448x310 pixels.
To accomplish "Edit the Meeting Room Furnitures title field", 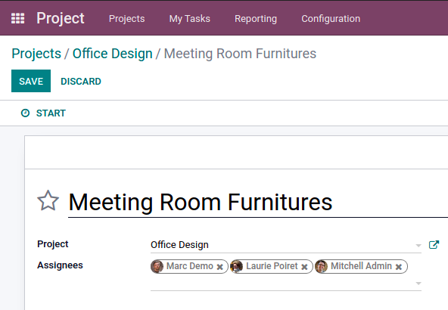I will tap(258, 202).
